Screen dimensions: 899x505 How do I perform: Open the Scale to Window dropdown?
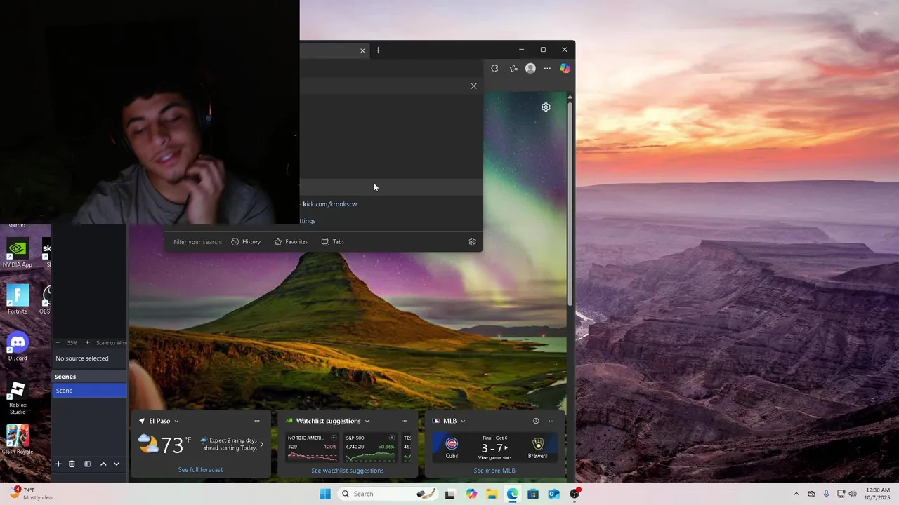(111, 342)
